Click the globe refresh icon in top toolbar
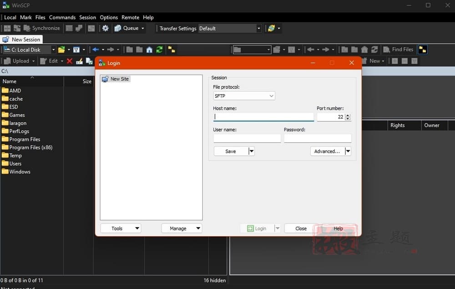The image size is (455, 289). coord(272,28)
